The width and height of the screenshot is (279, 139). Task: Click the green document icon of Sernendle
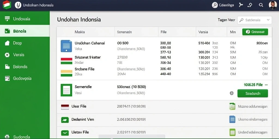66,90
